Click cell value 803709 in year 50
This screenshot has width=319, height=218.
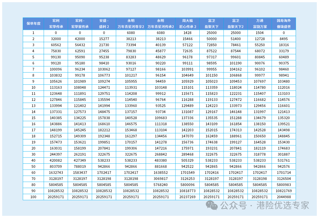[x=56, y=167]
